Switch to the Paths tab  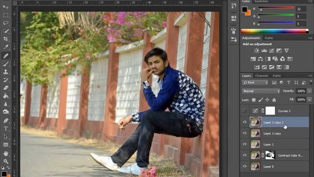277,76
